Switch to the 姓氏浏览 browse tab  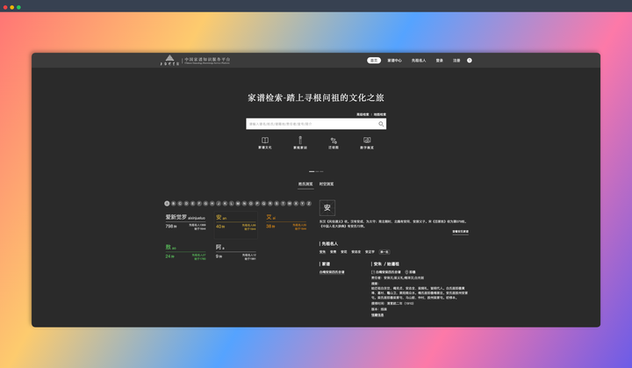click(x=305, y=184)
